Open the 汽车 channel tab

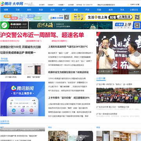coord(87,10)
